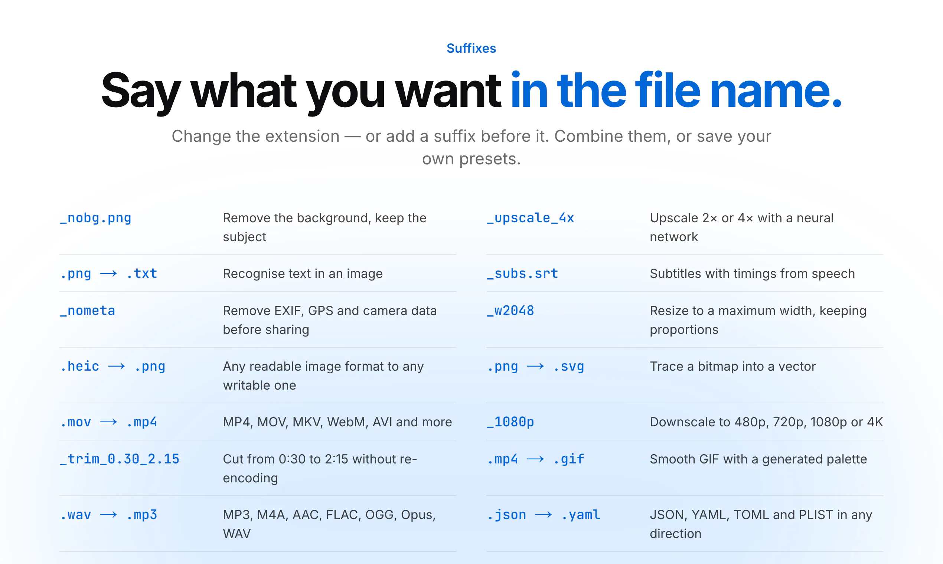943x564 pixels.
Task: Click arrow between .mov and .mp4
Action: (108, 422)
